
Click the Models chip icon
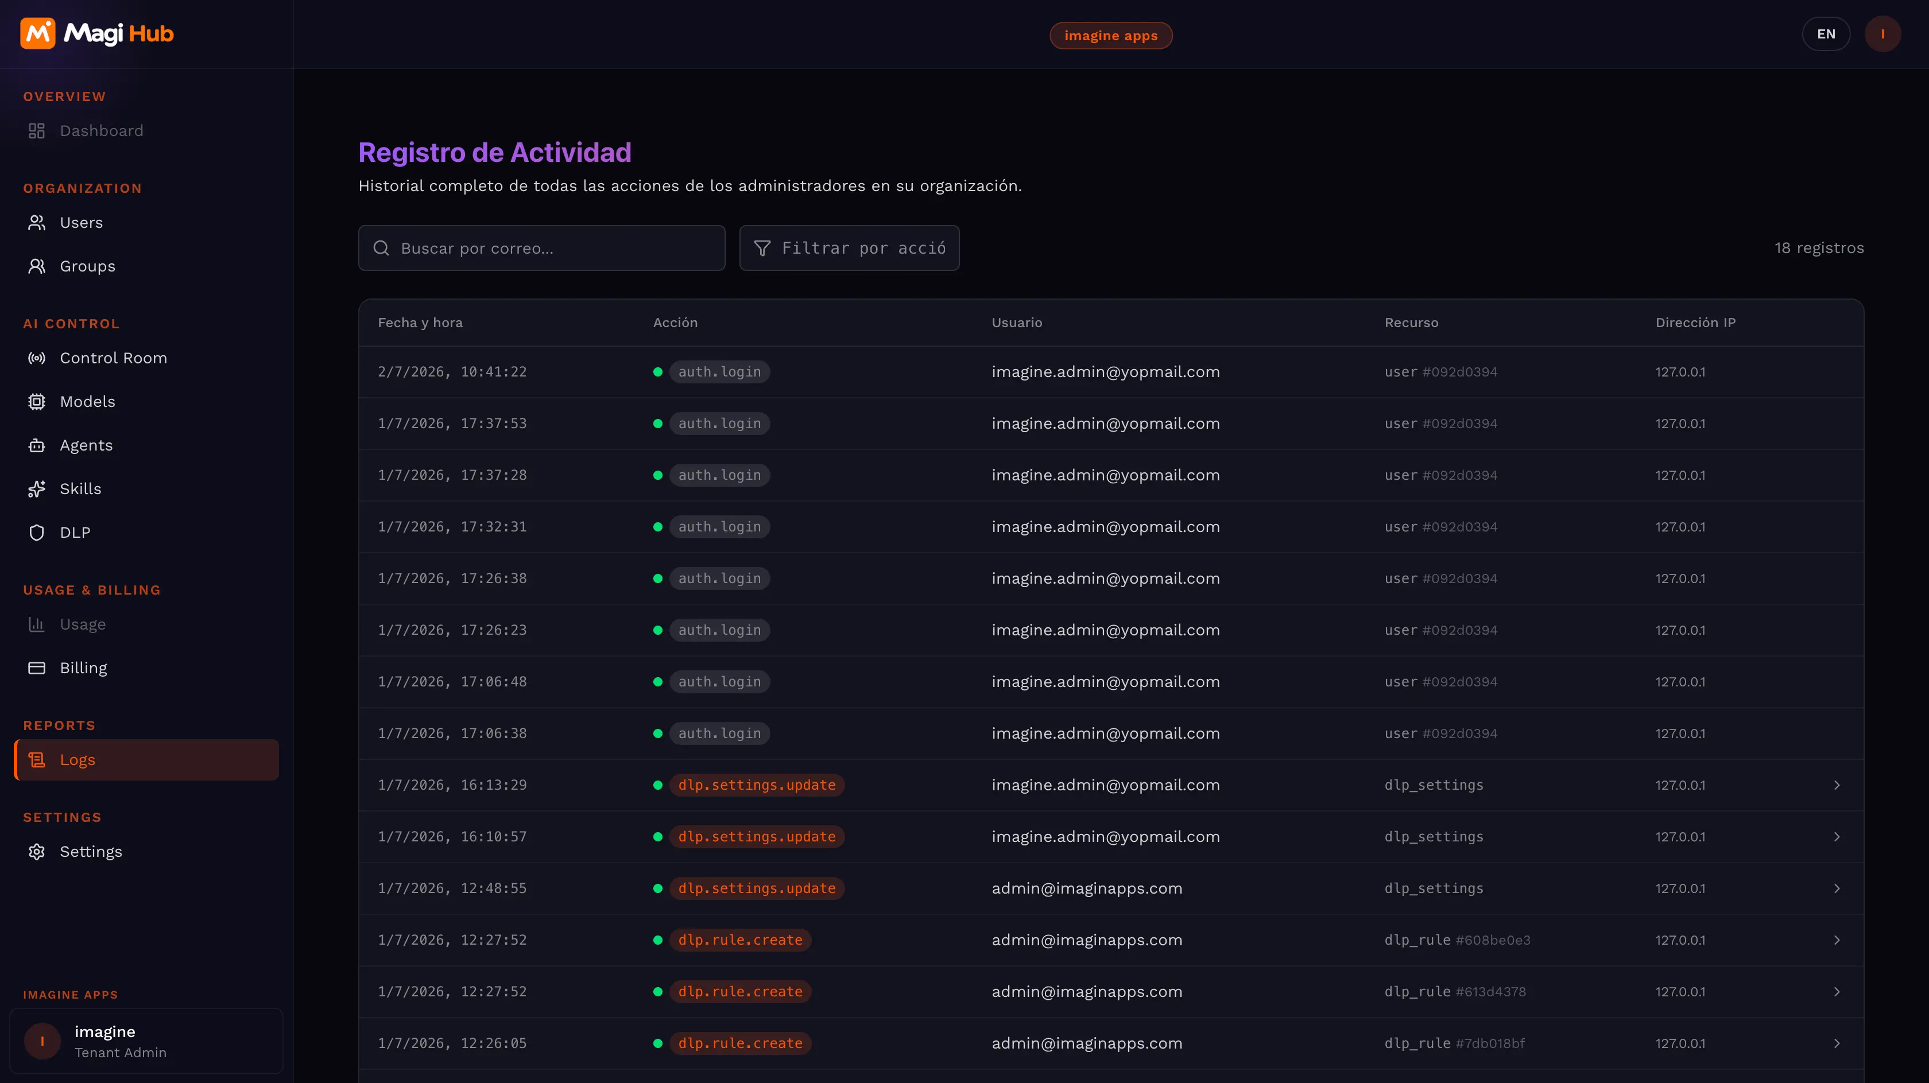coord(37,402)
